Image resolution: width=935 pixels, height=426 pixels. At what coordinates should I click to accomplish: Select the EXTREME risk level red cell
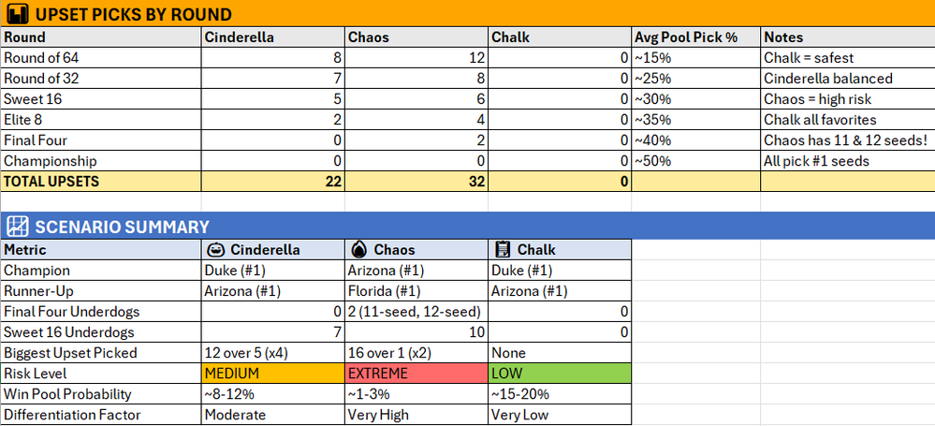click(x=416, y=374)
